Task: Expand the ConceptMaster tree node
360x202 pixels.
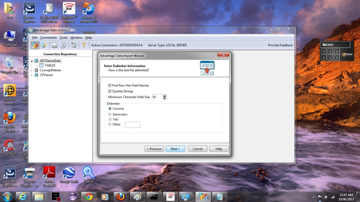Action: pyautogui.click(x=32, y=70)
